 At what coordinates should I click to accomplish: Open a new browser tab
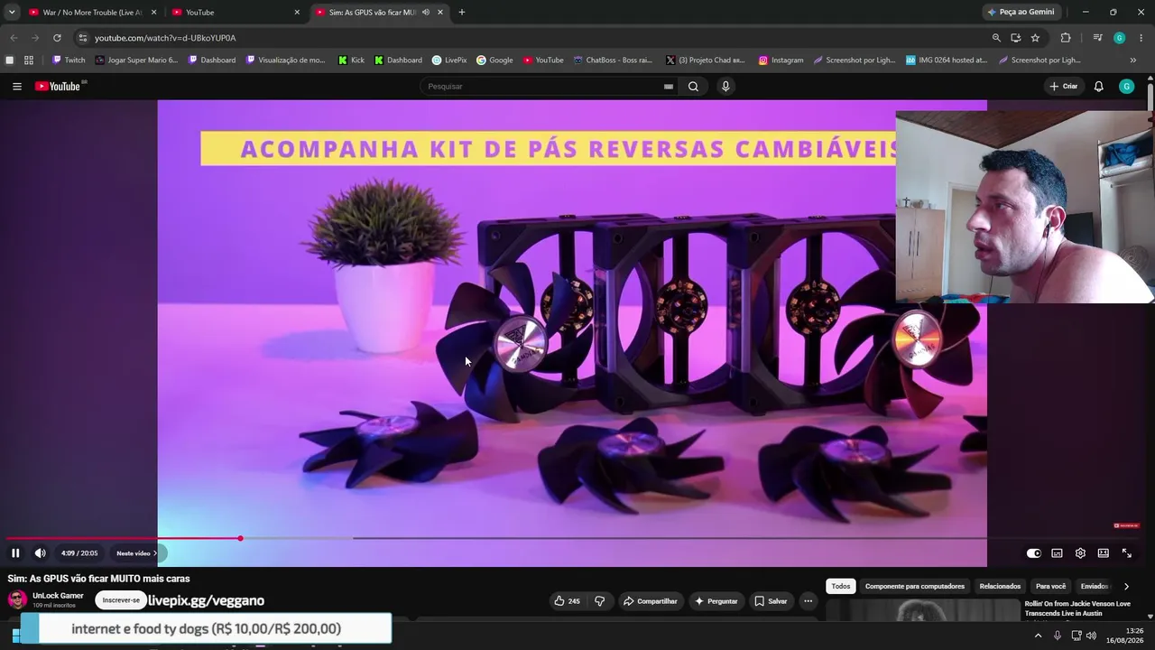462,13
